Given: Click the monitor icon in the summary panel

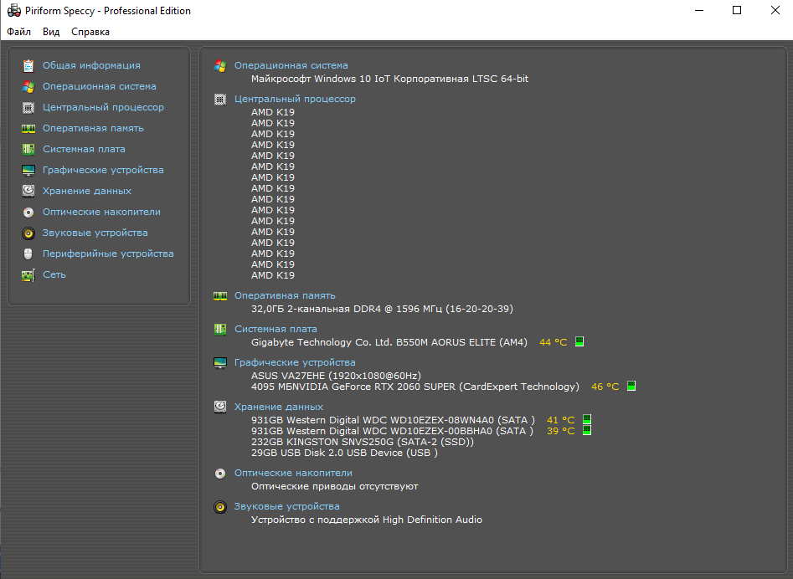Looking at the screenshot, I should (220, 363).
